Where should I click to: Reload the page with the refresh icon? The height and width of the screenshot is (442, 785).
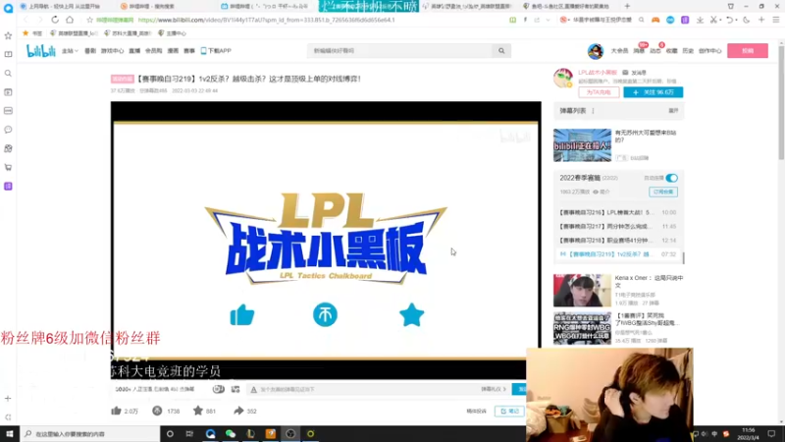tap(55, 20)
